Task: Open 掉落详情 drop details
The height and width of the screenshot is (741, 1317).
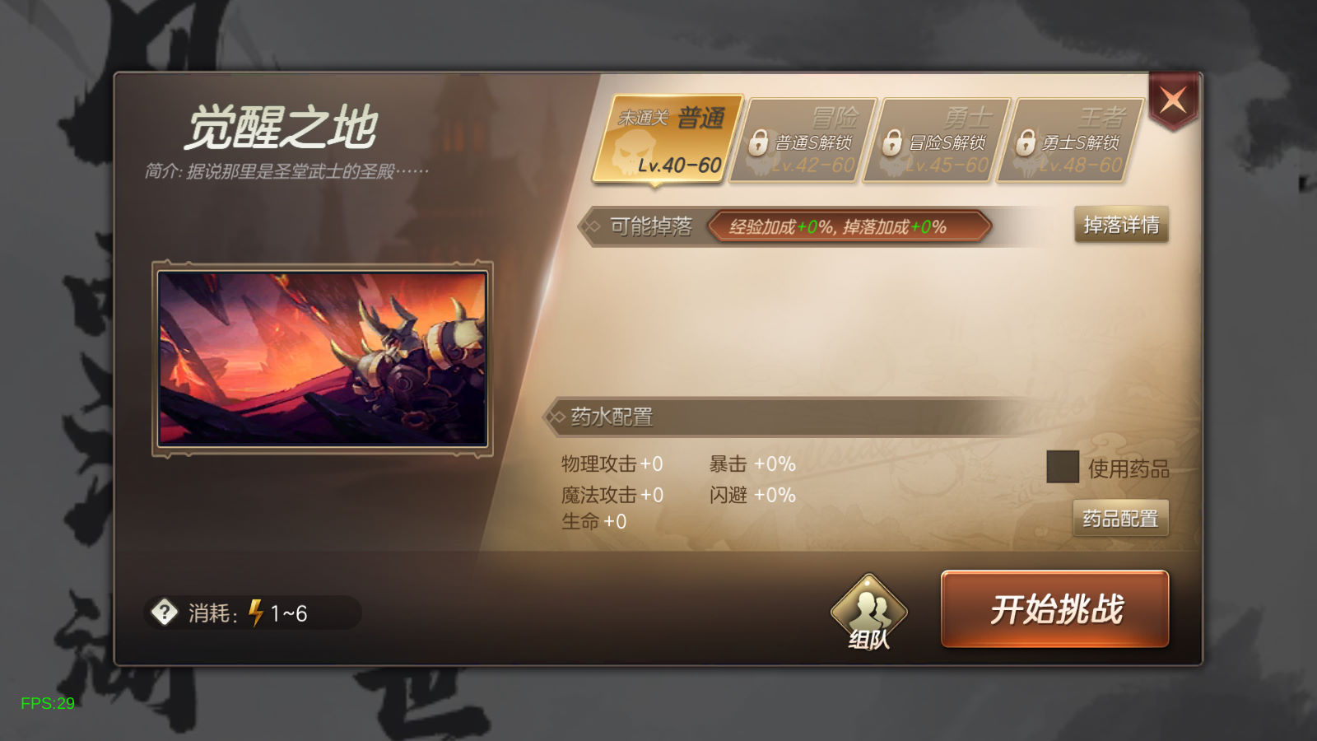Action: coord(1121,225)
